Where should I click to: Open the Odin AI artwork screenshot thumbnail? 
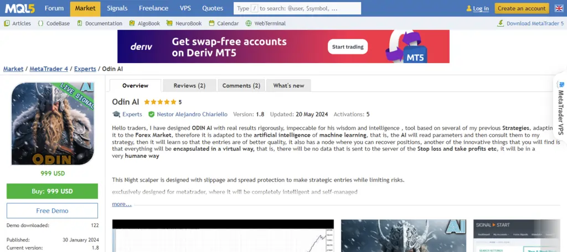click(404, 236)
